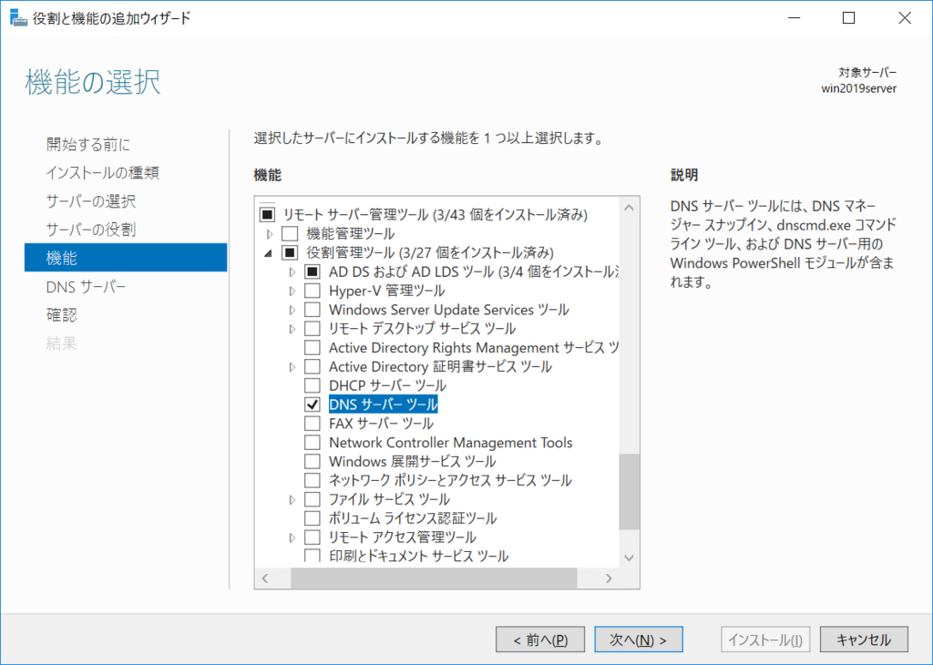
Task: Click the 前へ(P) button
Action: (x=540, y=639)
